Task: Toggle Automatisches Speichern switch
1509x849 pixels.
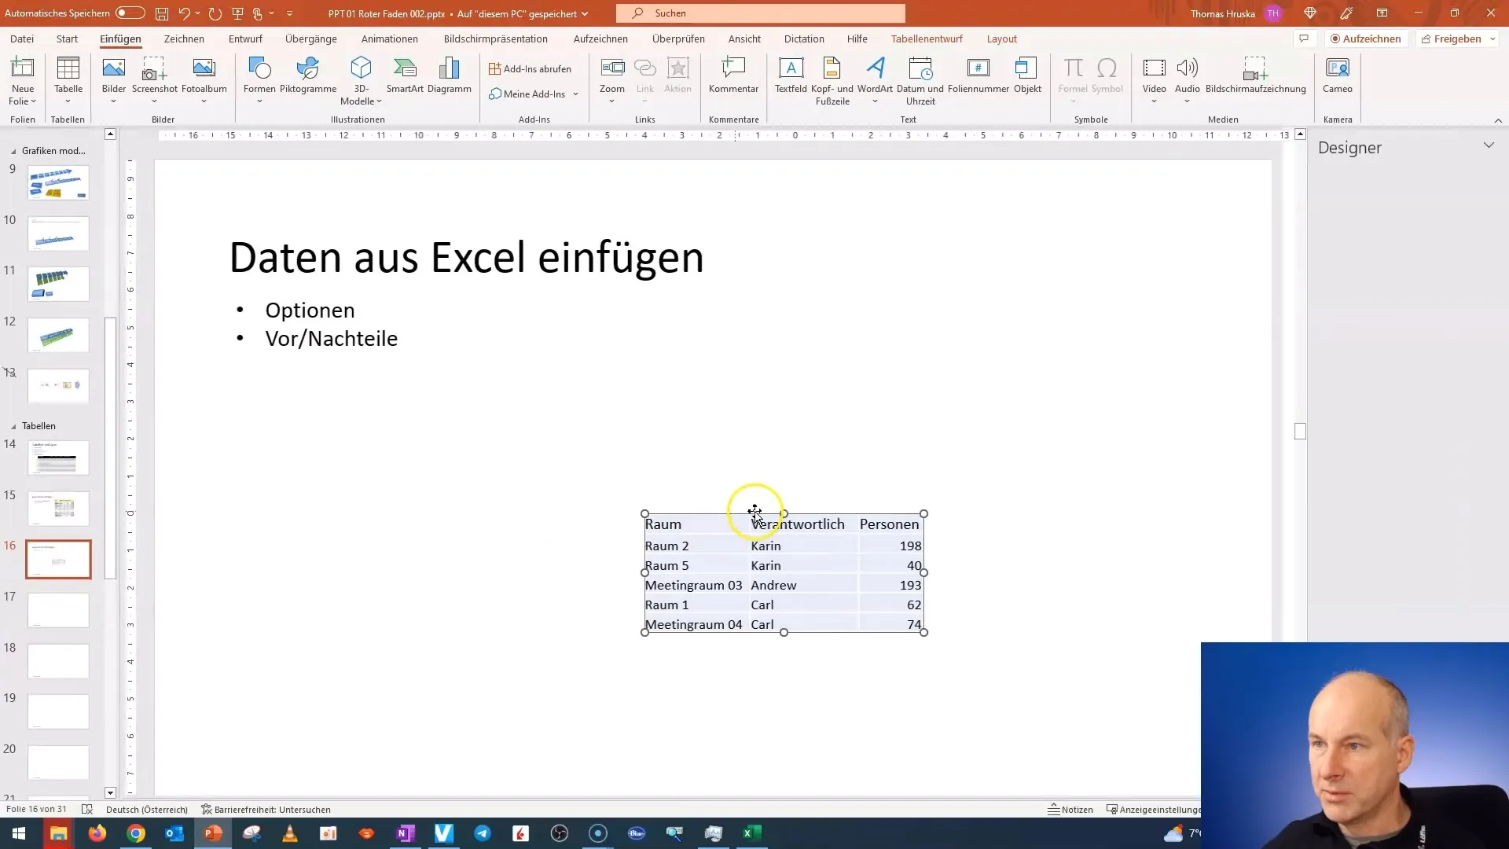Action: coord(130,13)
